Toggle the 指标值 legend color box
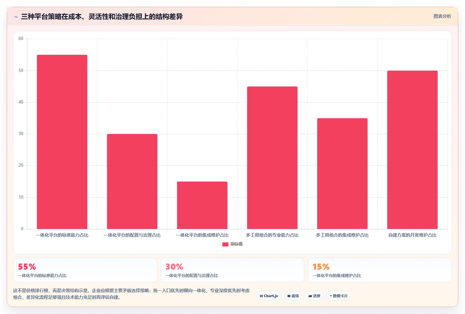Screen dimensions: 465x314 [x=225, y=244]
